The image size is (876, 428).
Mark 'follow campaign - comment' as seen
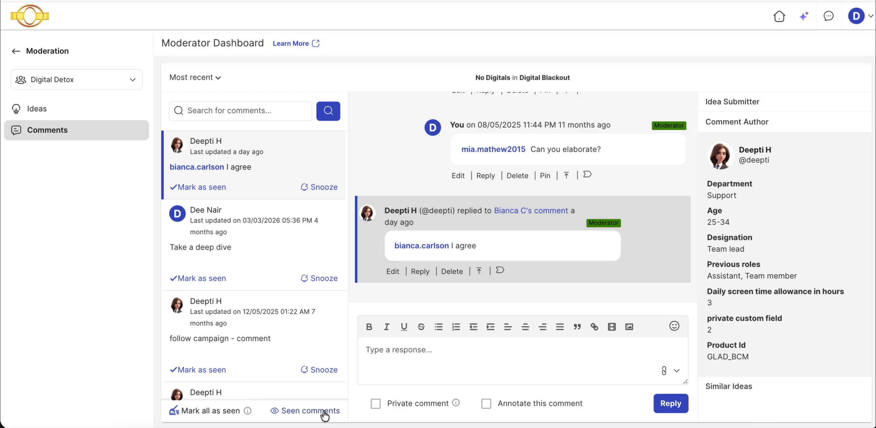click(x=198, y=370)
